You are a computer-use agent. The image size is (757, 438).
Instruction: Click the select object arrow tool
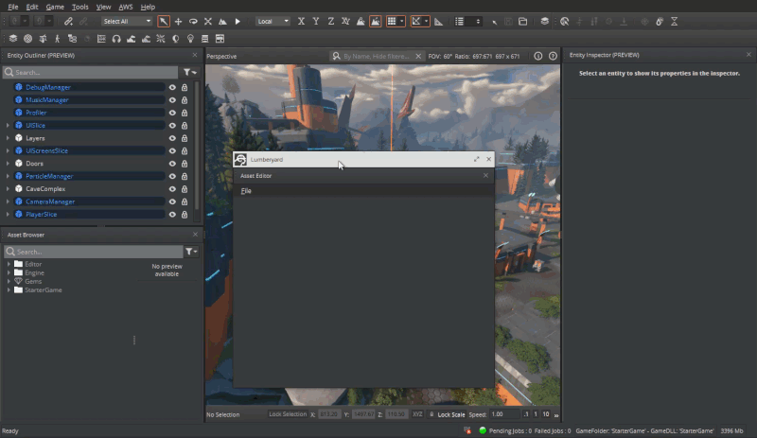click(x=164, y=21)
